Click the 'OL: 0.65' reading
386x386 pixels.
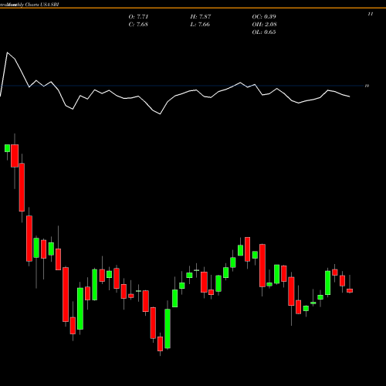point(264,32)
